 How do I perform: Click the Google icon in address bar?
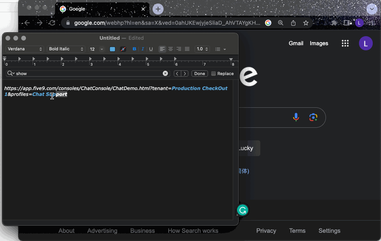coord(268,23)
